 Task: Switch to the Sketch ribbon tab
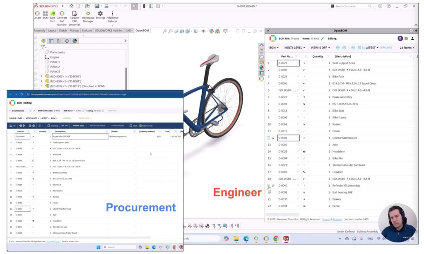click(63, 31)
